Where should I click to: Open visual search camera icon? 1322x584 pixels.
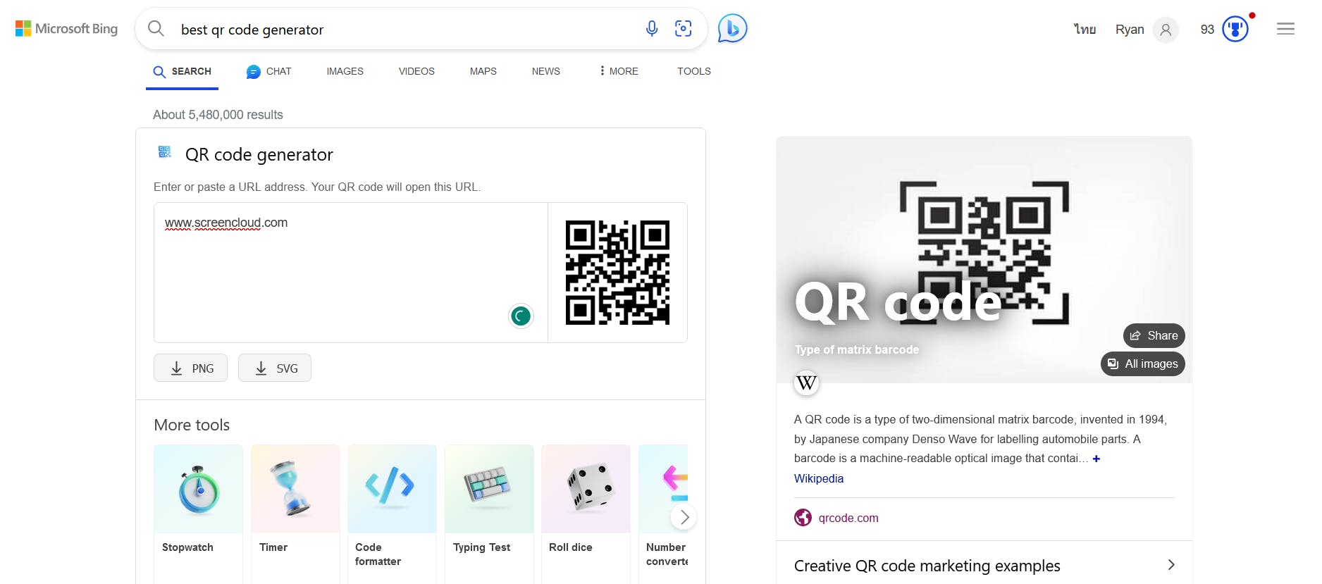click(683, 29)
